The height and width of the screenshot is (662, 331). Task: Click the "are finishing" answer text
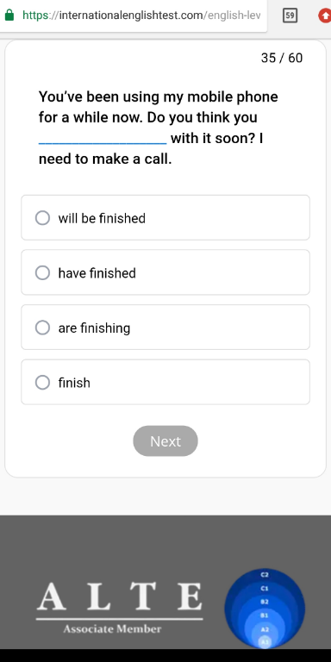pyautogui.click(x=94, y=328)
